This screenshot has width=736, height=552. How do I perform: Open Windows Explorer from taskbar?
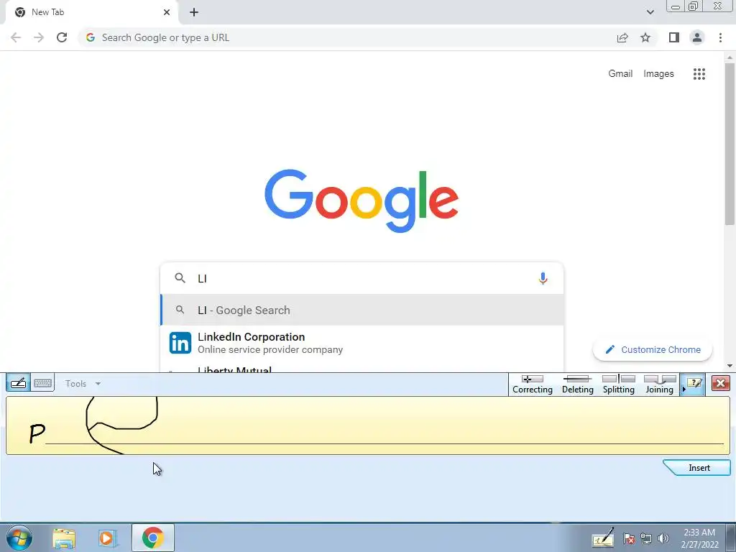pyautogui.click(x=64, y=538)
